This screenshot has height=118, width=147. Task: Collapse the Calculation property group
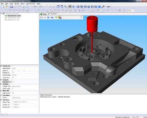pos(1,95)
